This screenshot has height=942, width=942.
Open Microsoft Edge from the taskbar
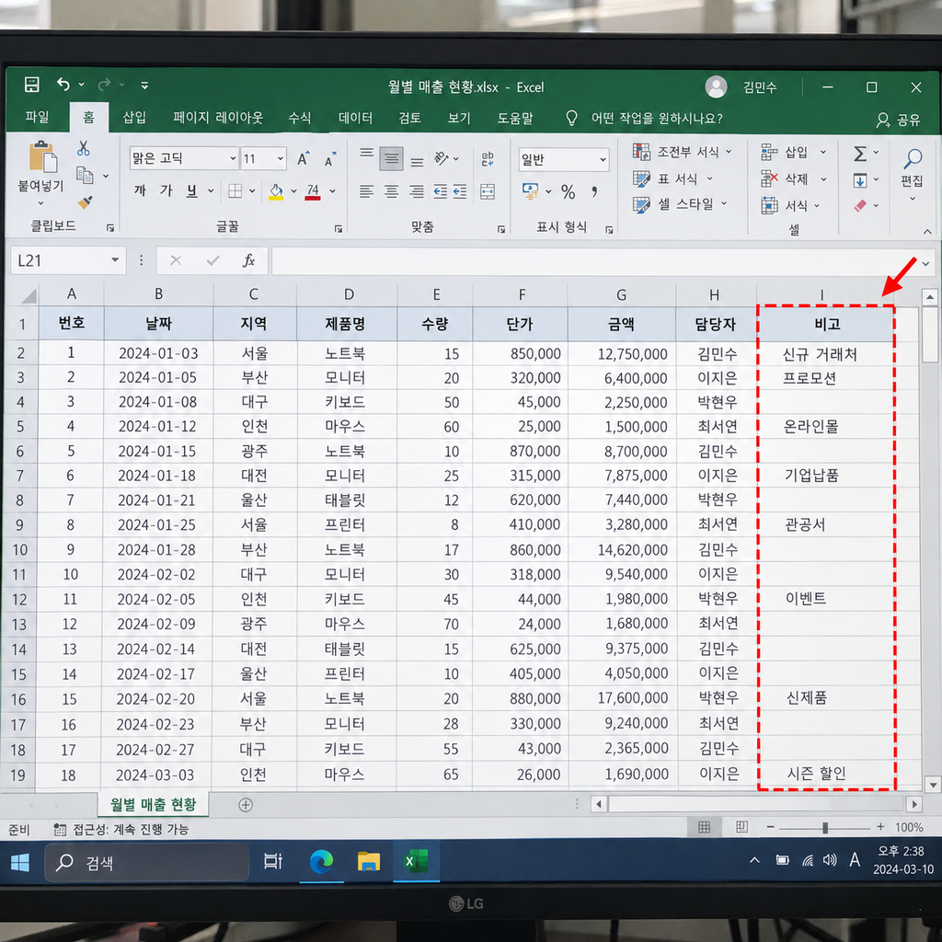coord(321,862)
